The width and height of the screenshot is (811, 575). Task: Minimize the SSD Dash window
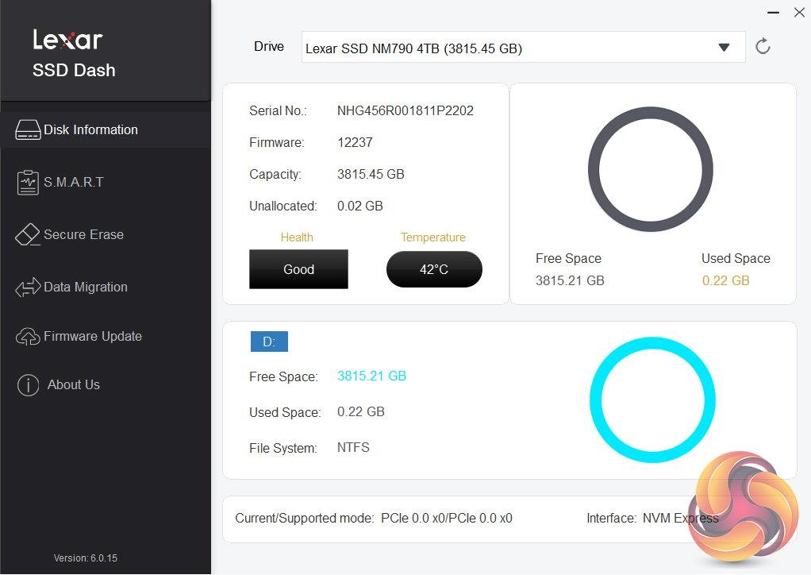coord(773,13)
